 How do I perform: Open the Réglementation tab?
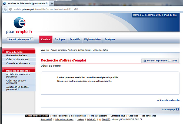92,39
